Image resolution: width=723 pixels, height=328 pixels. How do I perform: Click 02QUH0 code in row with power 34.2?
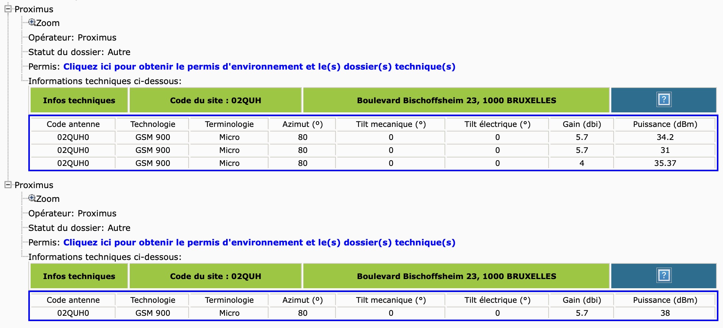pos(73,137)
